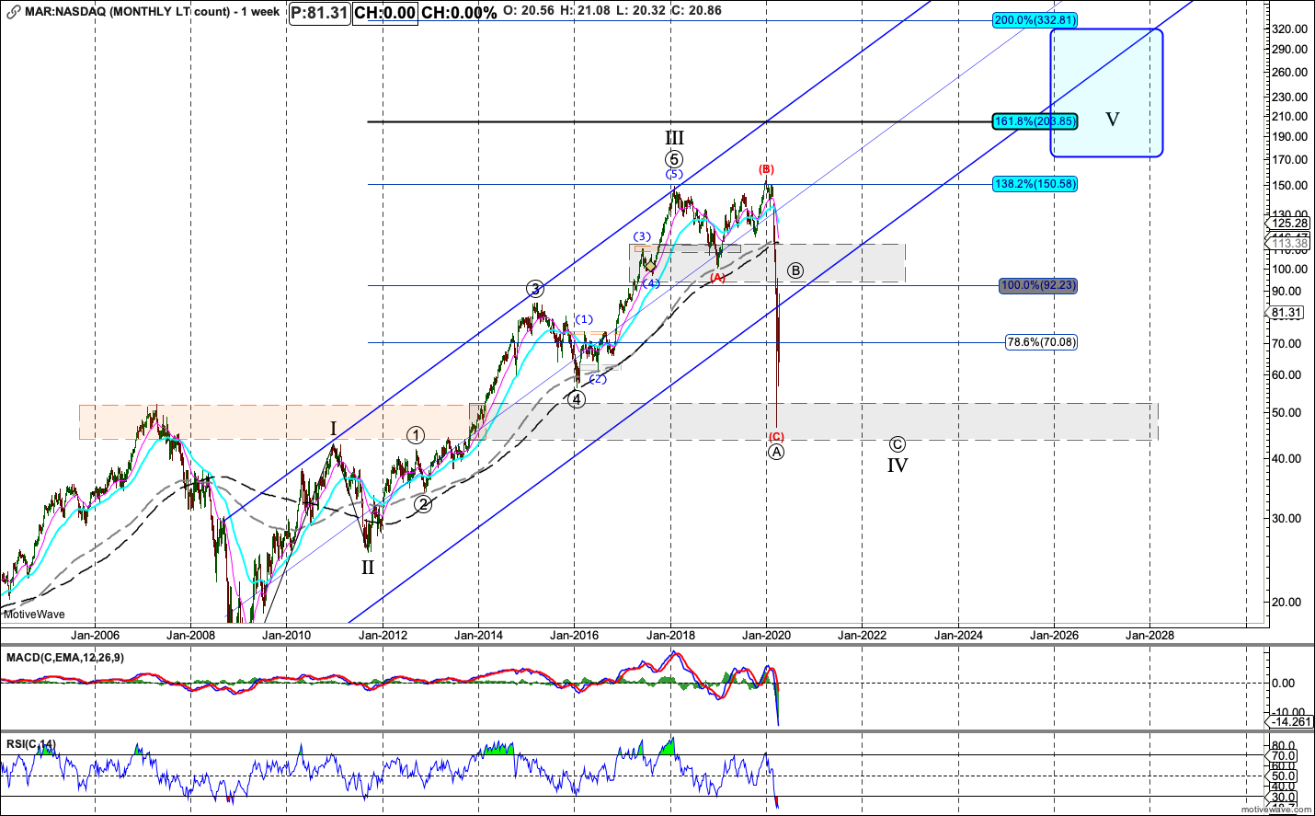Click the yellow diamond marker on chart
Screen dimensions: 1315x816
click(x=650, y=266)
